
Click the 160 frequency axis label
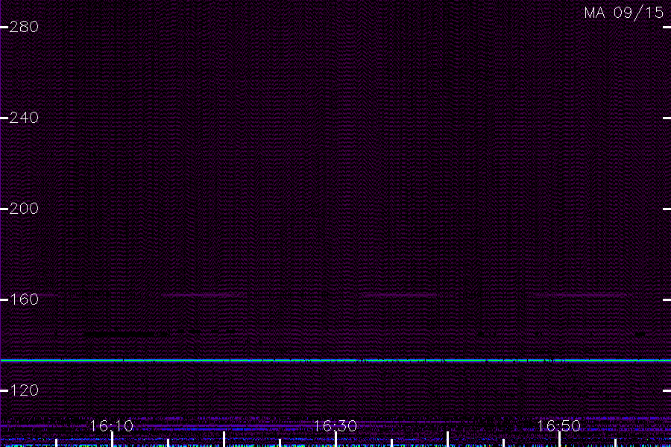coord(24,299)
